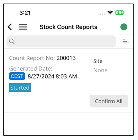Tap the 3:21 clock time

(25, 13)
